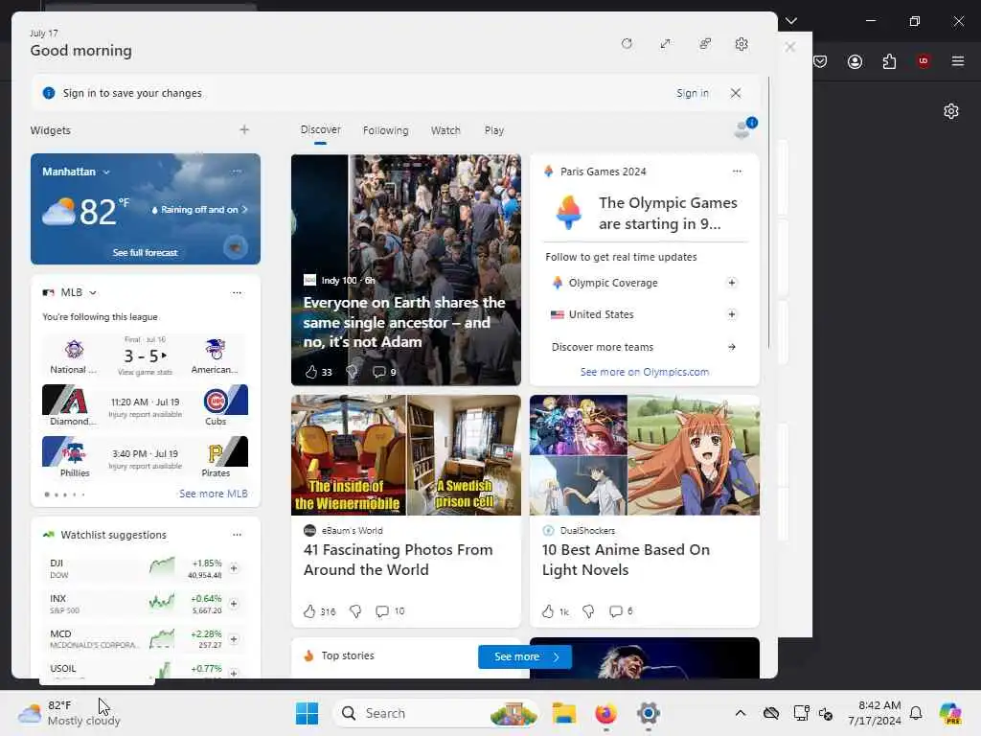Image resolution: width=981 pixels, height=736 pixels.
Task: Open uBlock Origin extension icon
Action: 924,60
